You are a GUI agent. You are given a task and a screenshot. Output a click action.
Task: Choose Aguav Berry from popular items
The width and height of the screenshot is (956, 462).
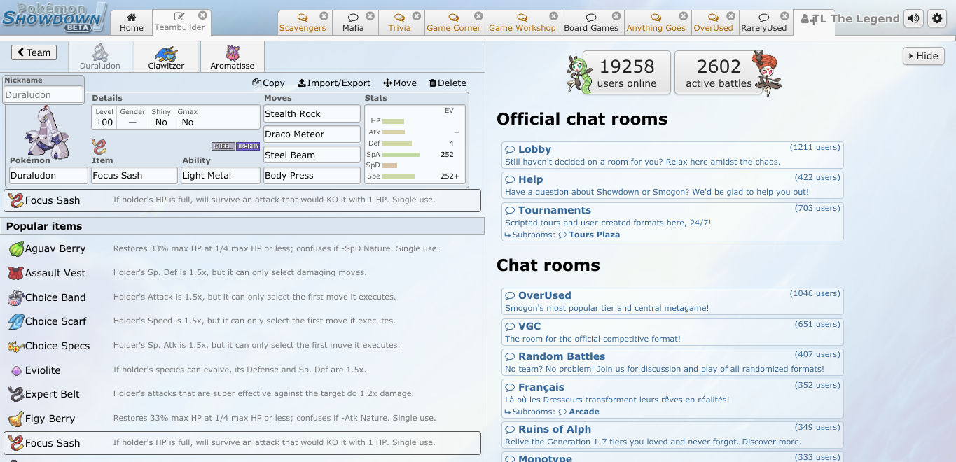pos(242,248)
